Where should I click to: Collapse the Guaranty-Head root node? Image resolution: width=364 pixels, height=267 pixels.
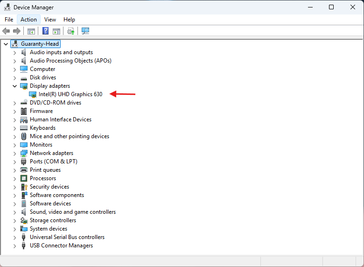tap(6, 44)
